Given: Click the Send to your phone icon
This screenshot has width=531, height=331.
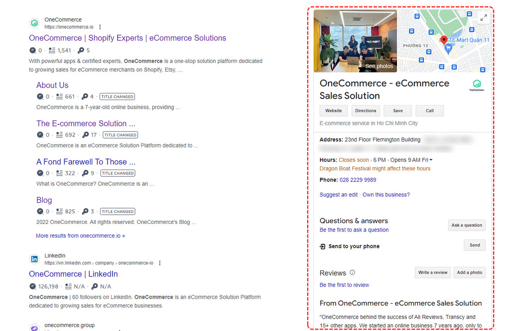Looking at the screenshot, I should pyautogui.click(x=323, y=246).
